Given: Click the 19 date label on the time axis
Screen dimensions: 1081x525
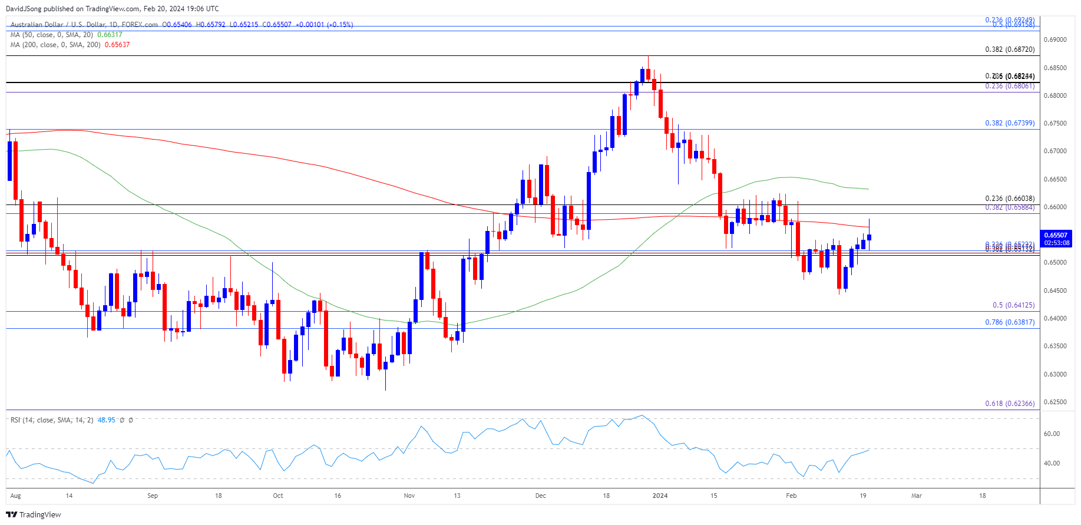Looking at the screenshot, I should click(863, 496).
